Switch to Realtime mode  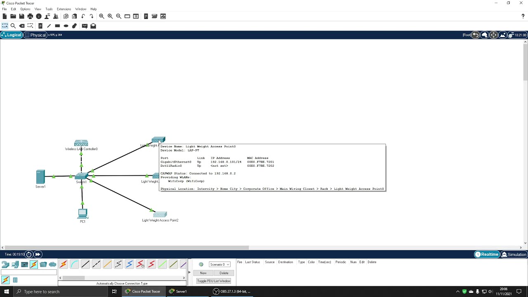tap(487, 255)
